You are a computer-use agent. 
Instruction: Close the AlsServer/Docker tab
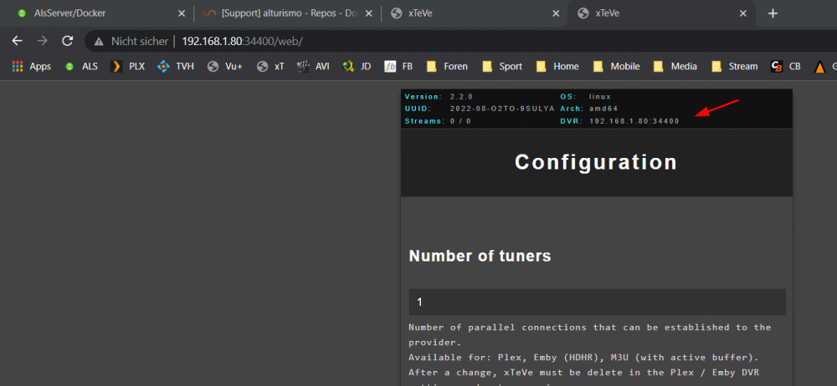point(181,13)
